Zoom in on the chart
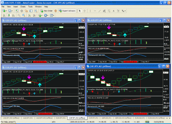Image resolution: width=172 pixels, height=124 pixels. (x=19, y=15)
